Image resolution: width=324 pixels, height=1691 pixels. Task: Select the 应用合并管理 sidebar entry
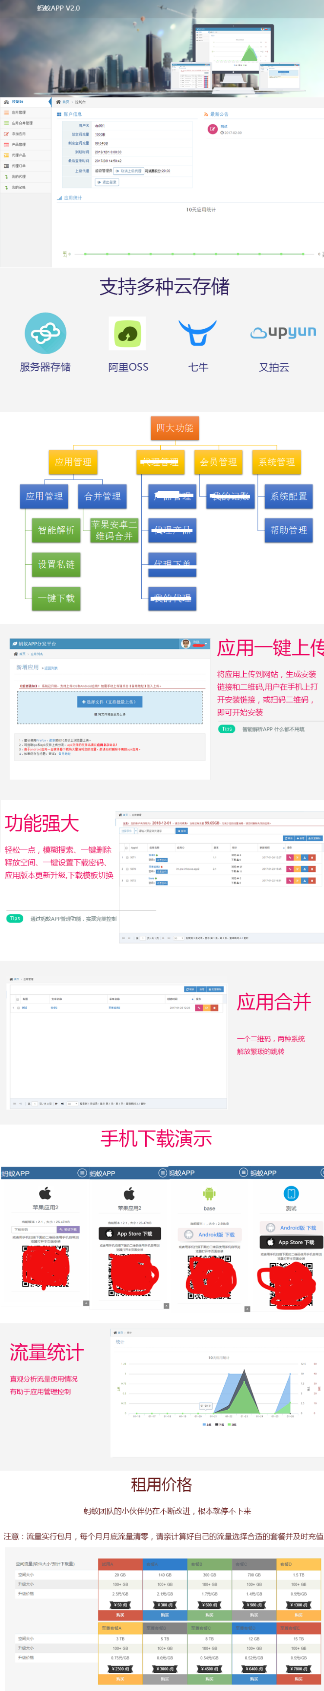[x=25, y=123]
